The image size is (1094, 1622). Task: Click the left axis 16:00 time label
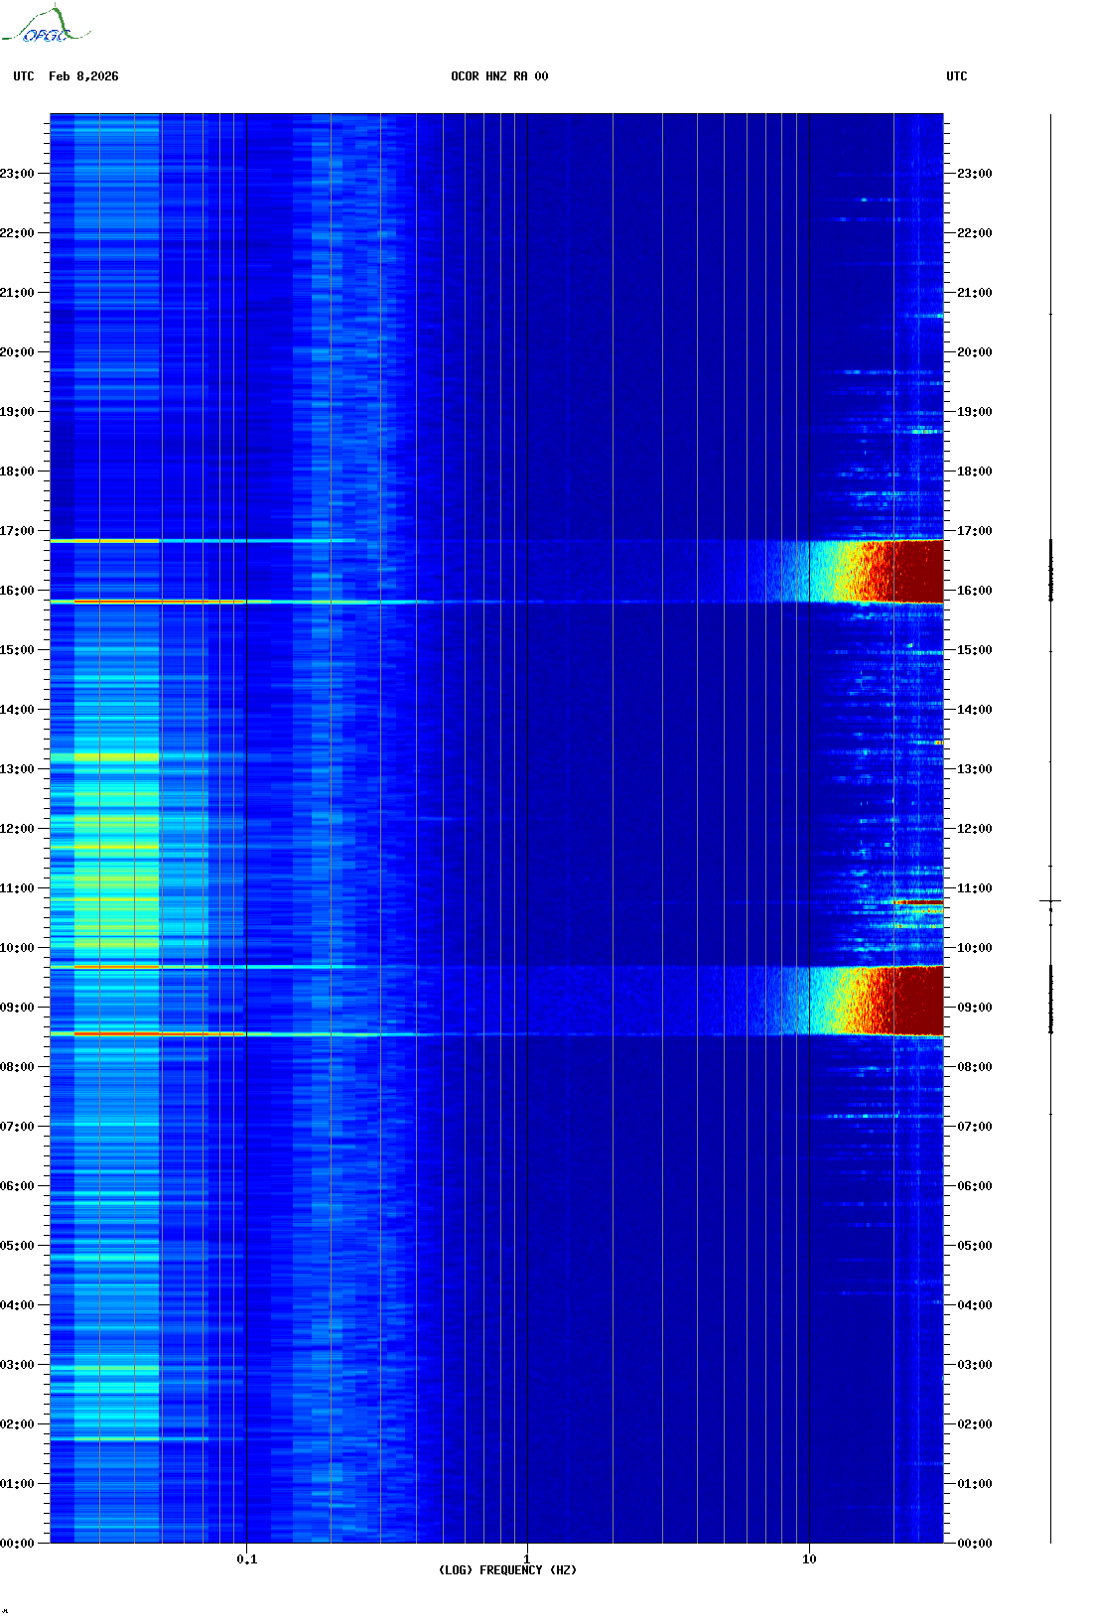click(17, 591)
